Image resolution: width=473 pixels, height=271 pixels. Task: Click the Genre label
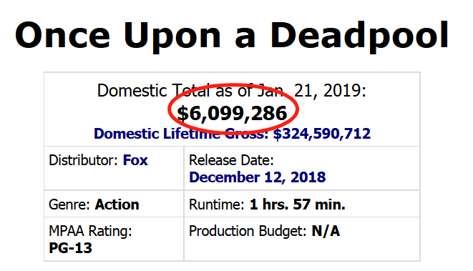pos(69,205)
